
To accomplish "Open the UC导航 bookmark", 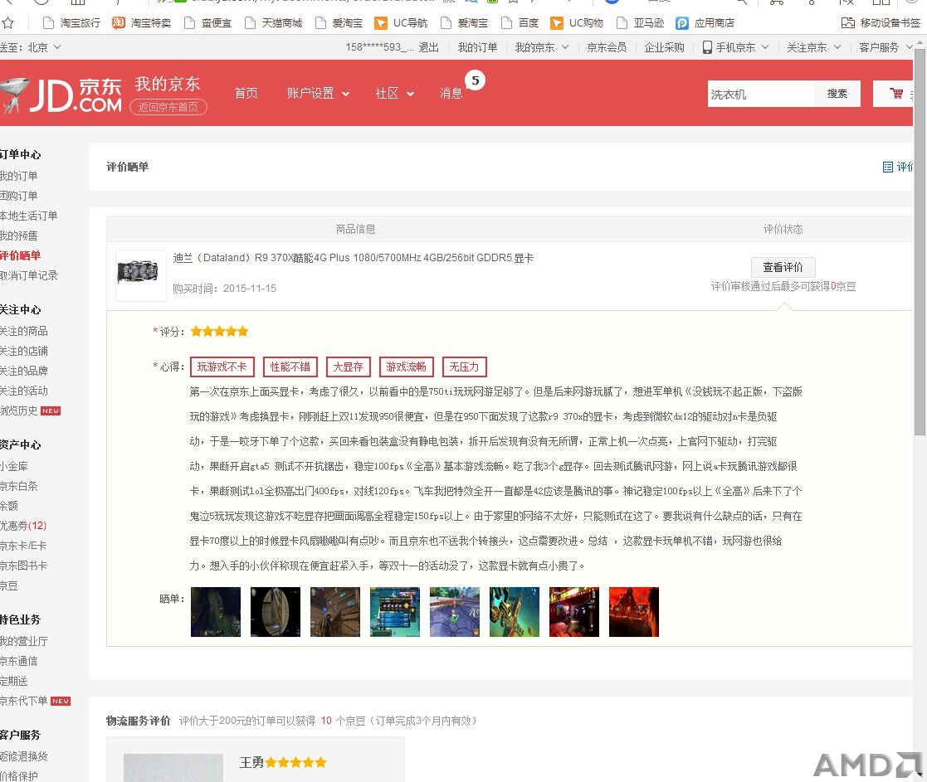I will point(401,23).
